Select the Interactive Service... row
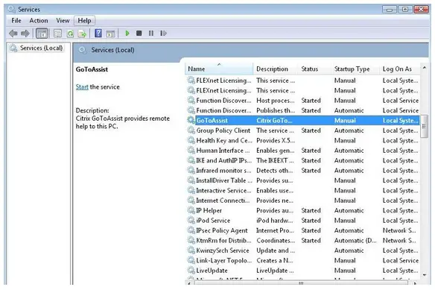 302,190
